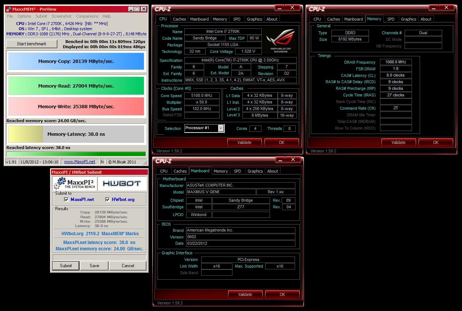
Task: Open the Processor #1 selection dropdown
Action: click(x=221, y=128)
